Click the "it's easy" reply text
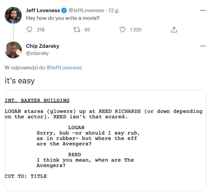This screenshot has height=195, width=211. pos(20,81)
